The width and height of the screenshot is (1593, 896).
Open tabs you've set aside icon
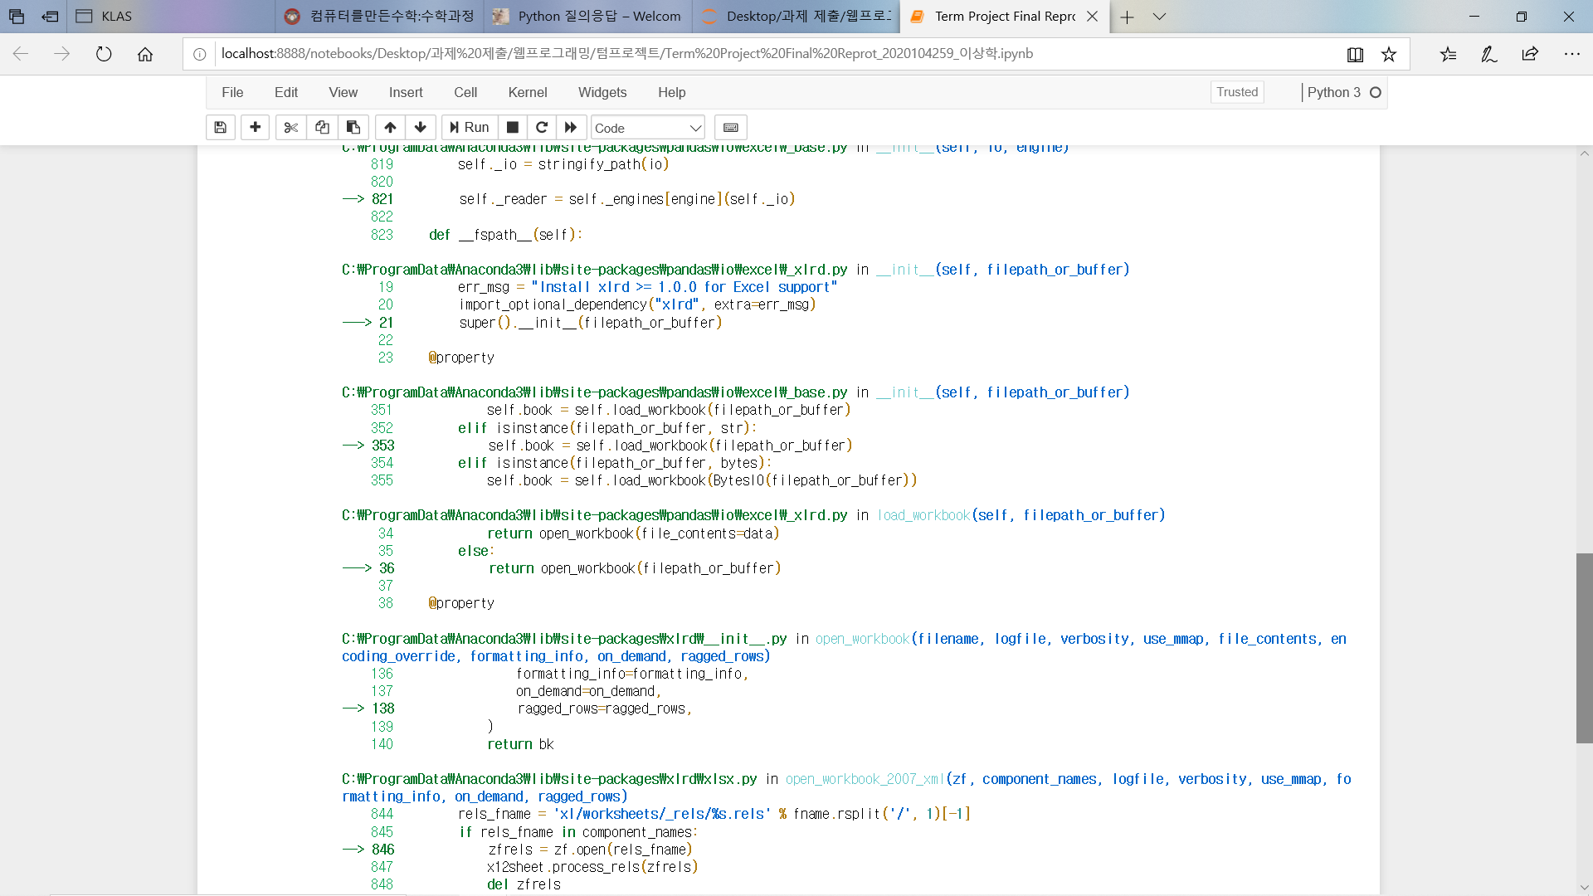coord(17,17)
